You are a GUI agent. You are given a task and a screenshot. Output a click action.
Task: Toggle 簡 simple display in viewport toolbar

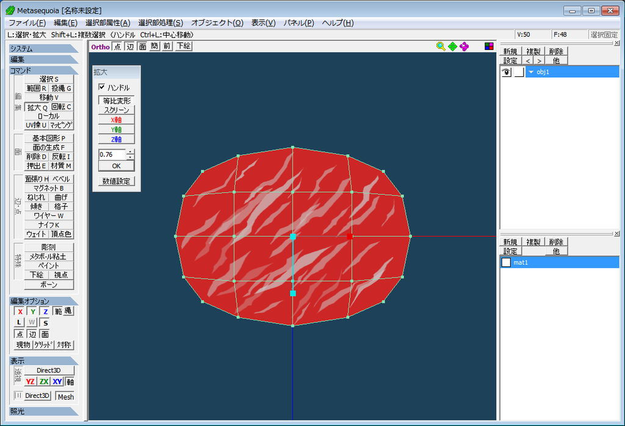coord(154,46)
